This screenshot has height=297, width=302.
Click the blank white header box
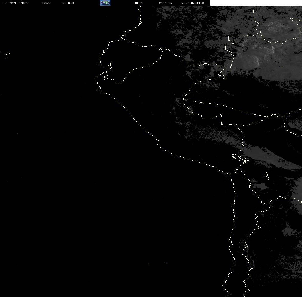(x=256, y=3)
